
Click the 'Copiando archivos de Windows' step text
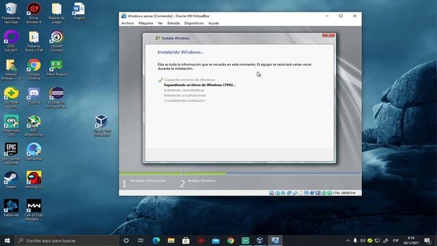point(190,80)
